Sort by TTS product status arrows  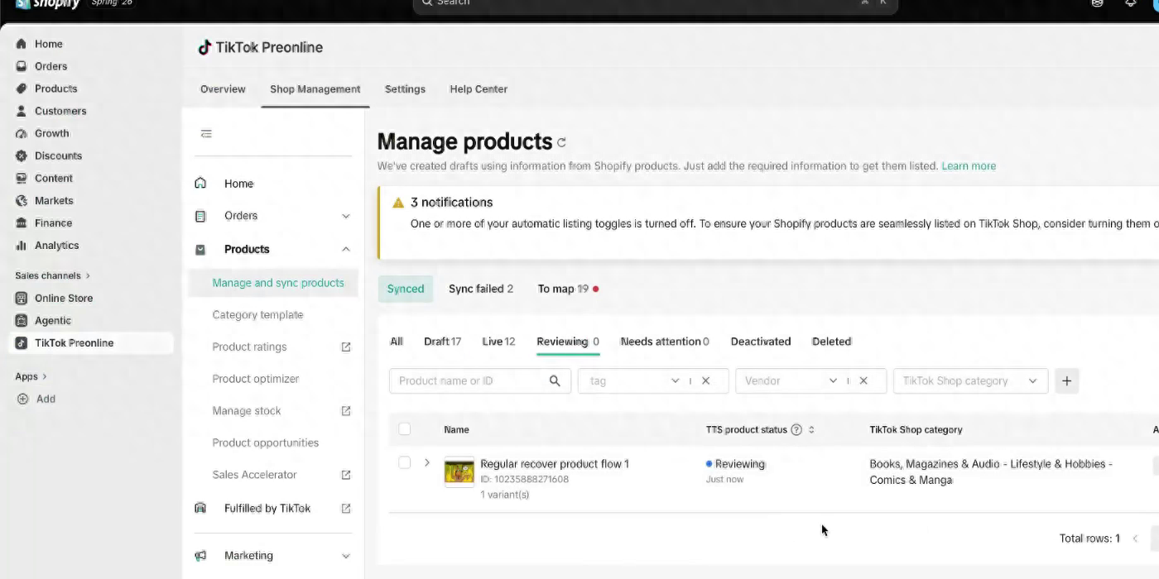[811, 430]
